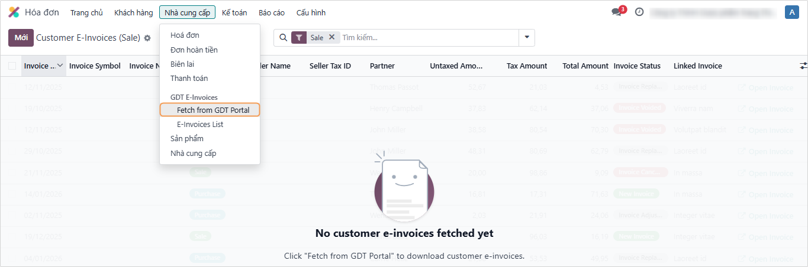Click the Mới button
808x267 pixels.
tap(21, 38)
